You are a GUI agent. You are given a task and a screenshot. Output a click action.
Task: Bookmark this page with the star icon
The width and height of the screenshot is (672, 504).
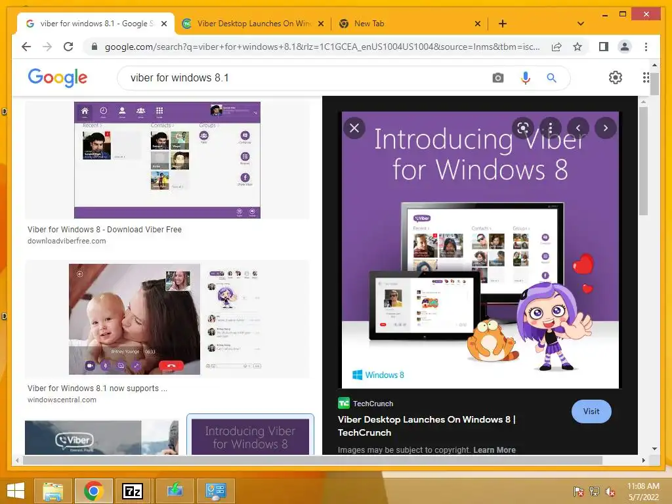click(577, 47)
